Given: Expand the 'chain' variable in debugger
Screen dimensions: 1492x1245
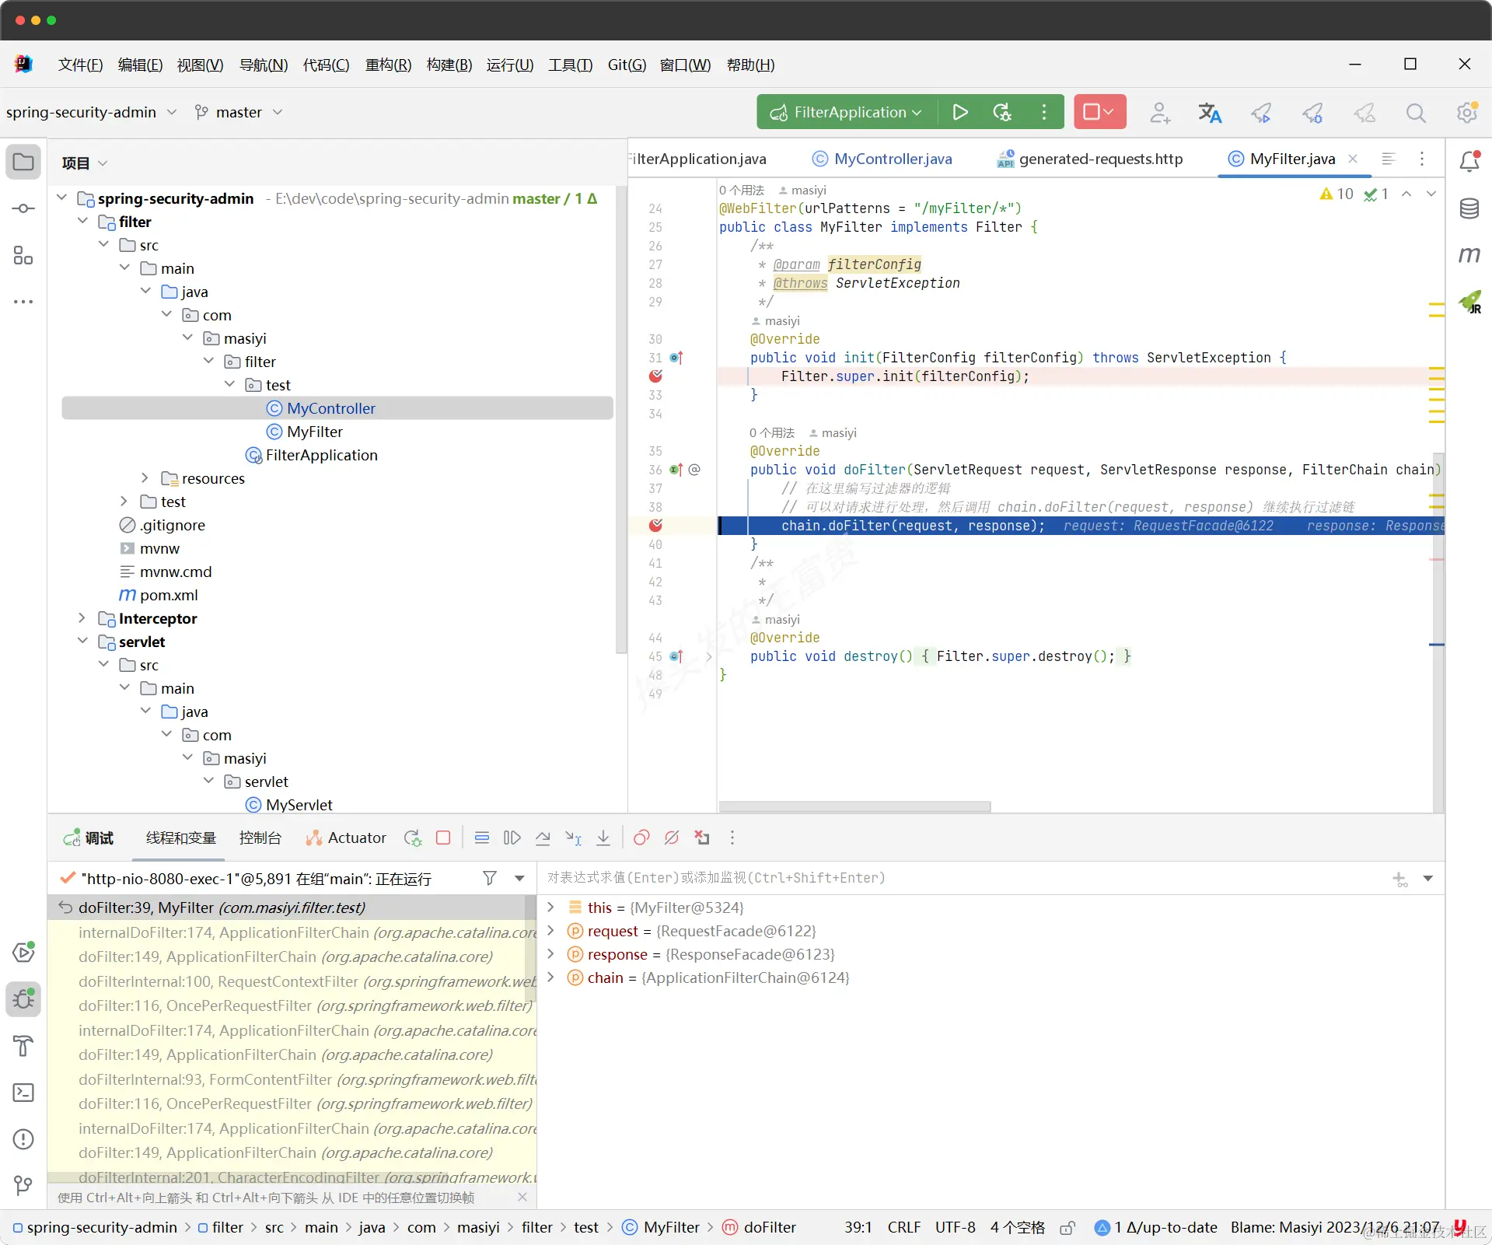Looking at the screenshot, I should coord(550,977).
